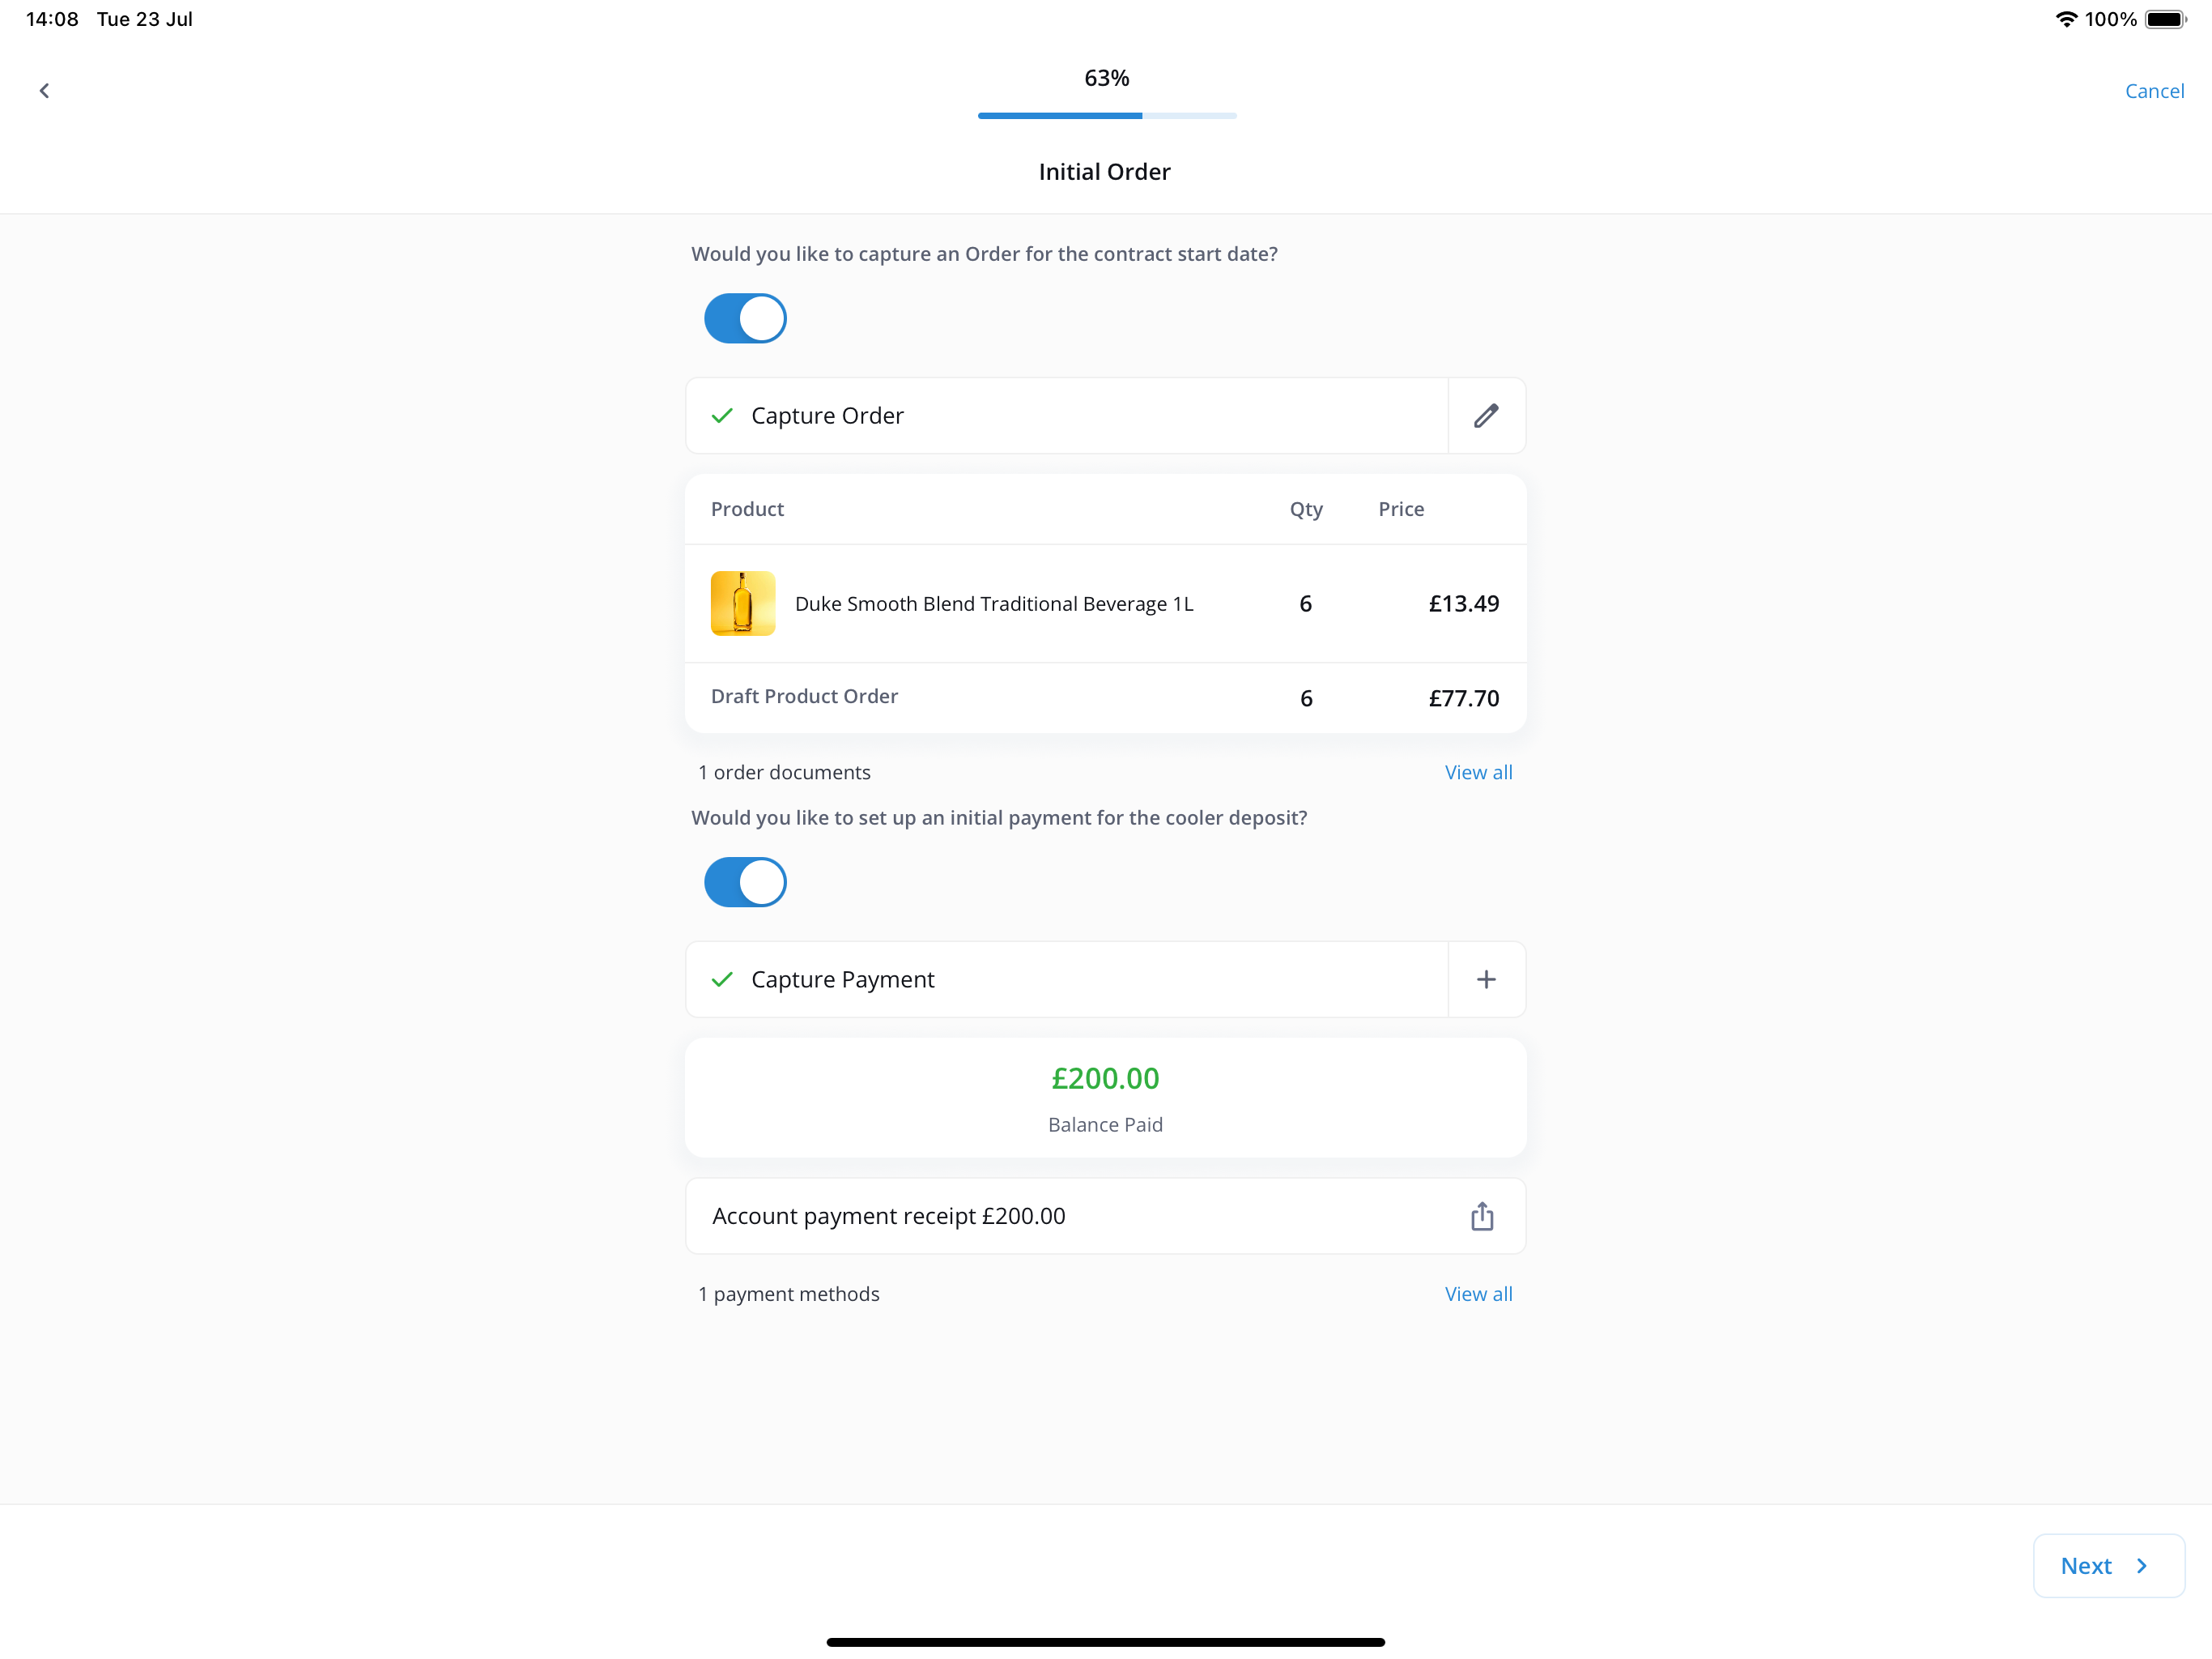This screenshot has height=1659, width=2212.
Task: Click the Price column header
Action: pyautogui.click(x=1400, y=510)
